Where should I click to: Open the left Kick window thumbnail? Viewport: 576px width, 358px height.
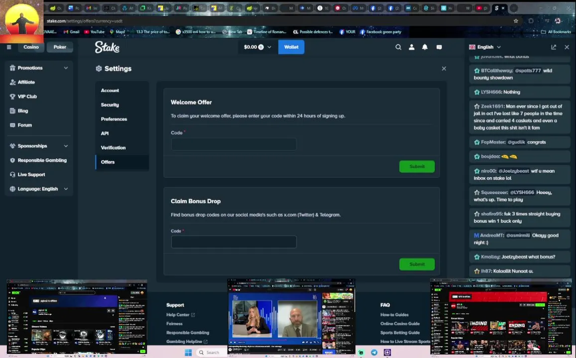[x=77, y=317]
